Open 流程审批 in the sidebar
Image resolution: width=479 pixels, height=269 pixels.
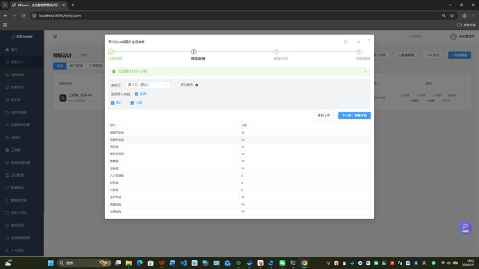(x=22, y=75)
